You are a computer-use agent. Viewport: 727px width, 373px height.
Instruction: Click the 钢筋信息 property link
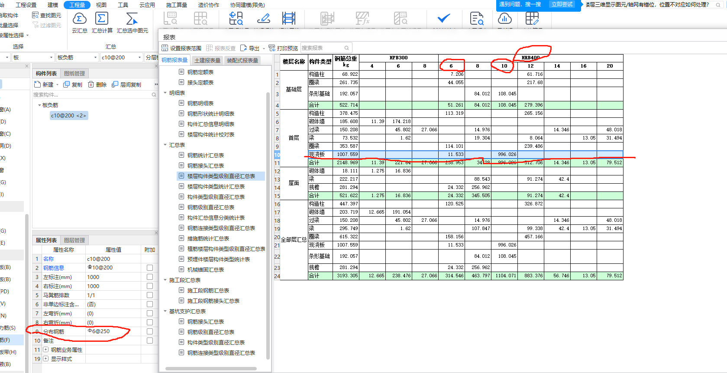(54, 268)
